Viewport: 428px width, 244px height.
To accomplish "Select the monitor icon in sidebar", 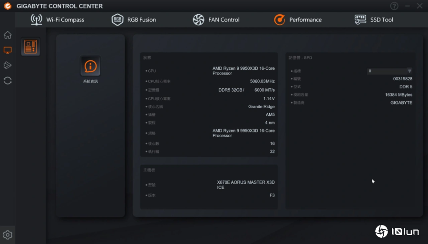I will click(8, 50).
